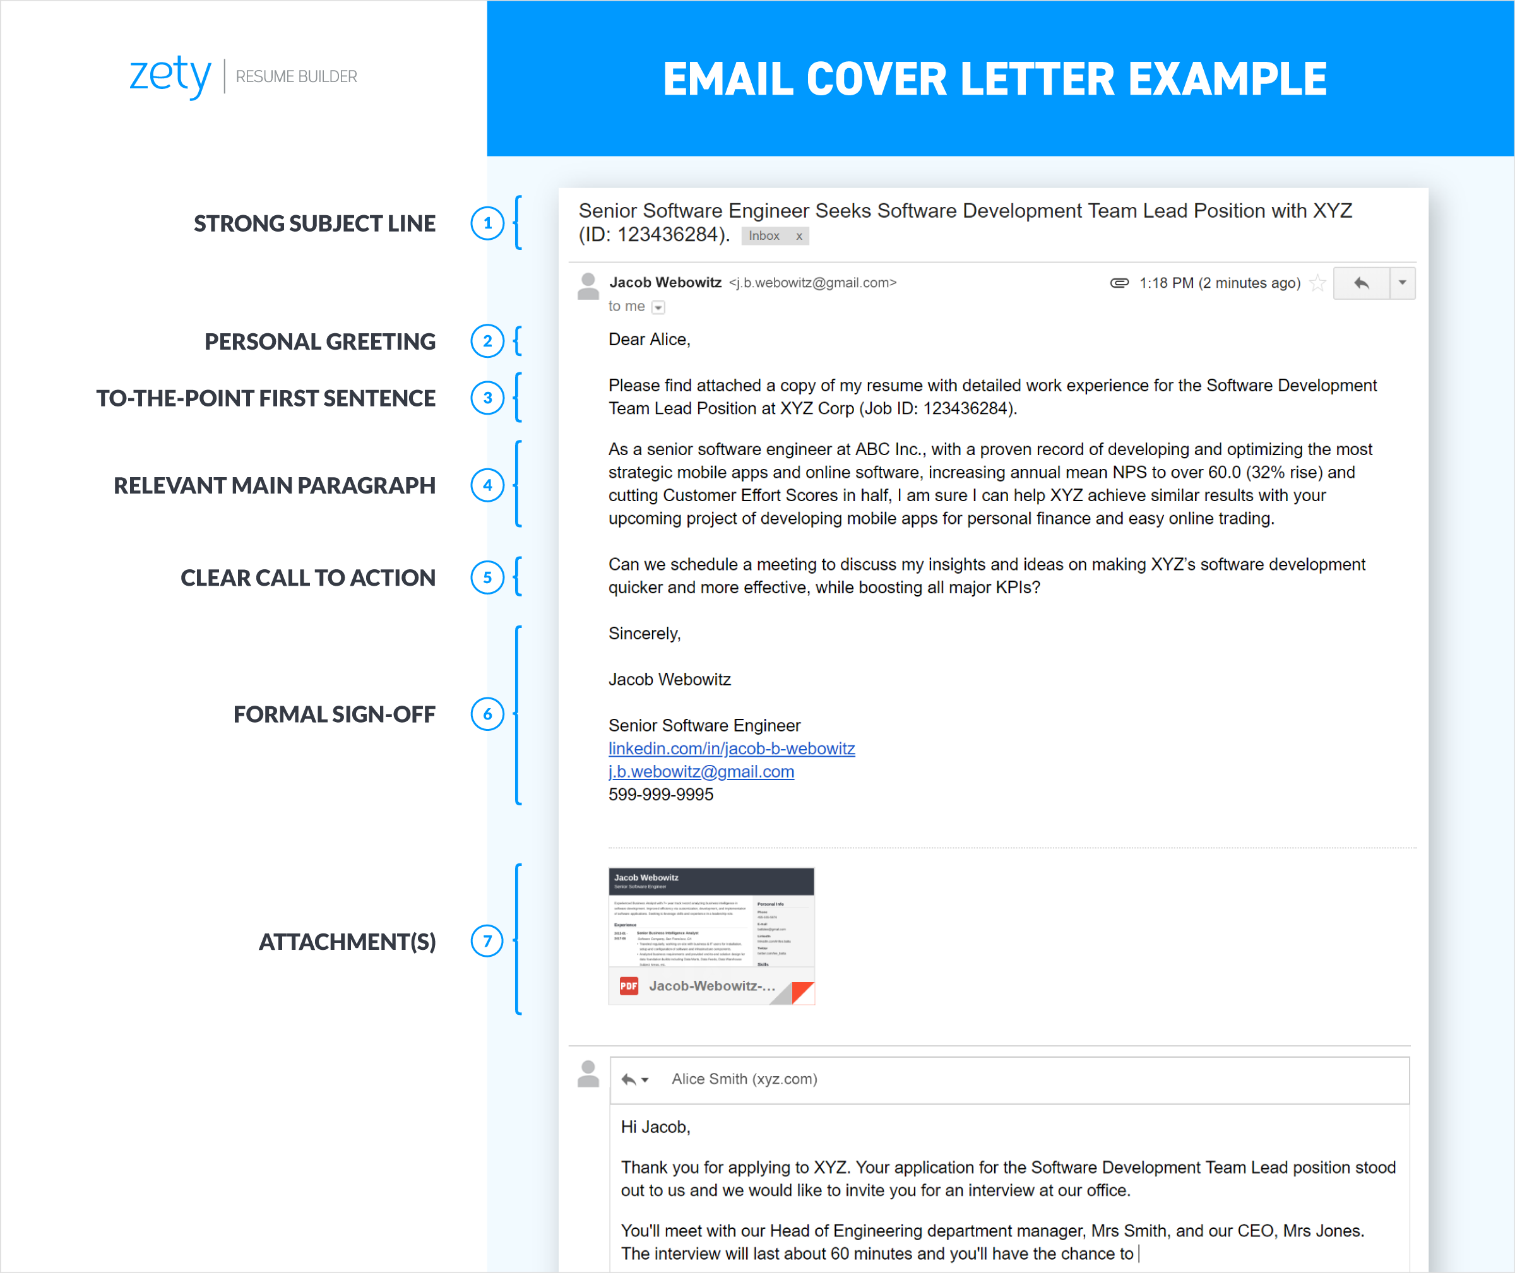Screen dimensions: 1515x1273
Task: Click the PDF resume thumbnail attachment
Action: tap(710, 940)
